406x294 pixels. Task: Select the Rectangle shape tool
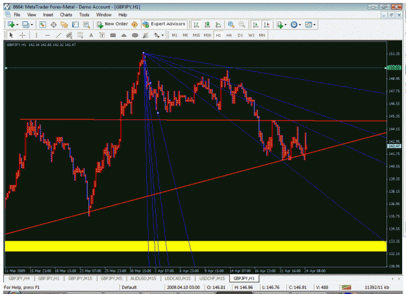click(x=113, y=35)
